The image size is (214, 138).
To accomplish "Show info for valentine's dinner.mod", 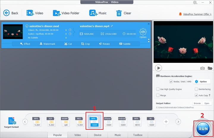I will [27, 26].
